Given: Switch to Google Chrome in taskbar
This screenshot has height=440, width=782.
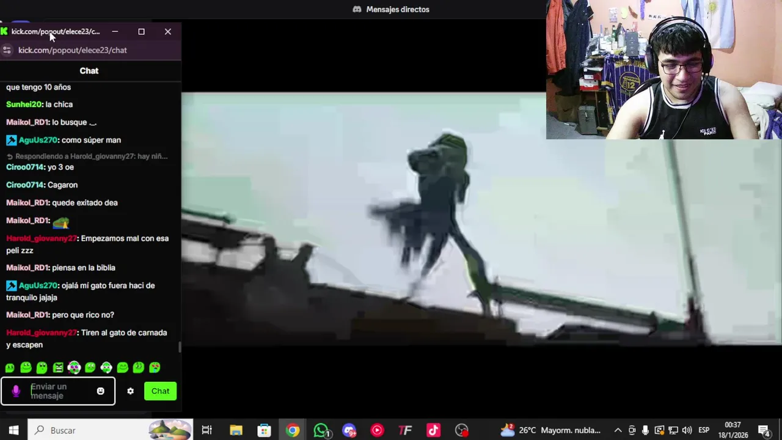Looking at the screenshot, I should tap(293, 430).
